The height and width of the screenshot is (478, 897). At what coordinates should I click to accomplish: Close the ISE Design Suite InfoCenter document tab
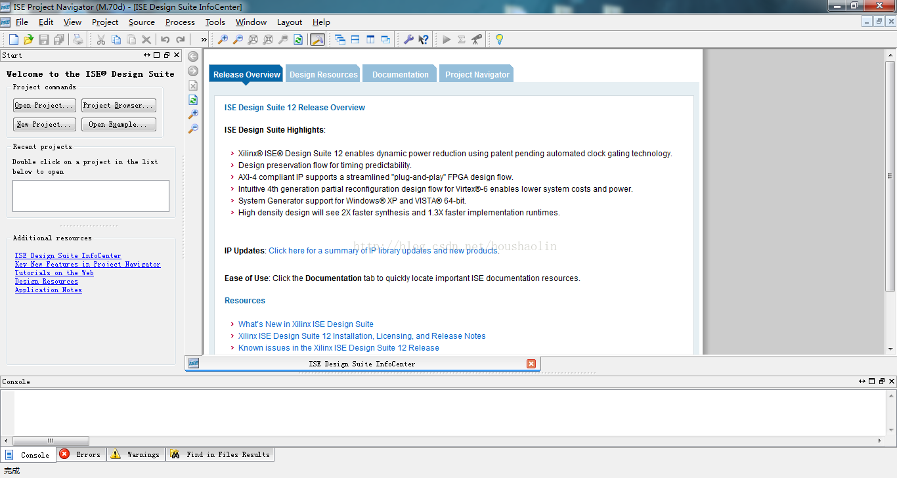(x=531, y=364)
